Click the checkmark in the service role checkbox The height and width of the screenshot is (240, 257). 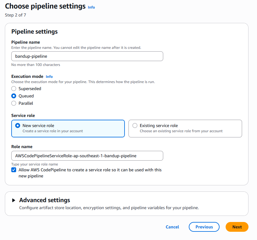pos(13,170)
